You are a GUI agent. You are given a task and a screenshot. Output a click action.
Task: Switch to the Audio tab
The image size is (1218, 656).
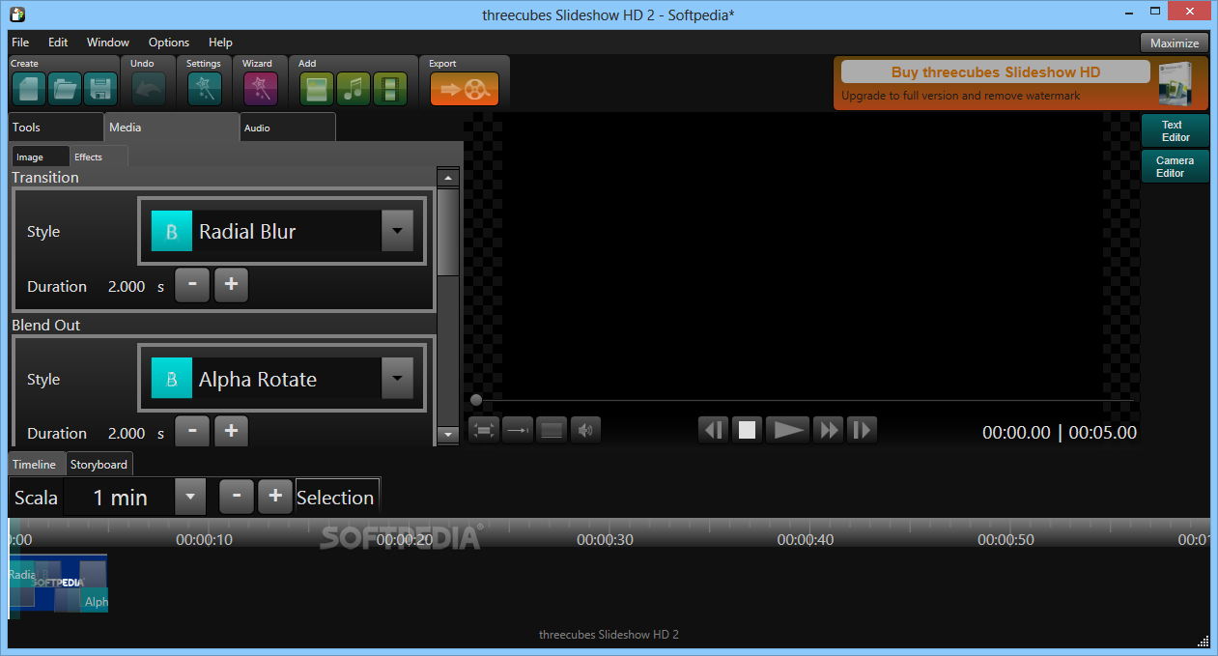(288, 128)
